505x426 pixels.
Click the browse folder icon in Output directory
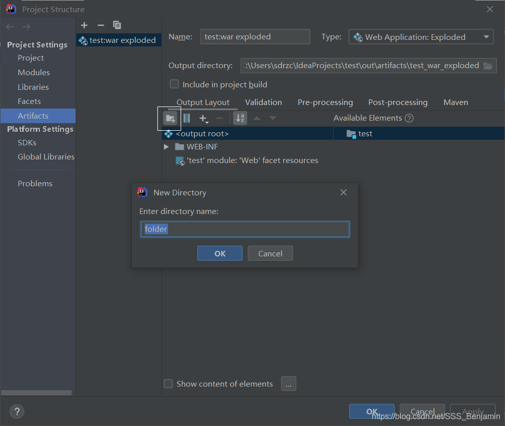pos(488,66)
